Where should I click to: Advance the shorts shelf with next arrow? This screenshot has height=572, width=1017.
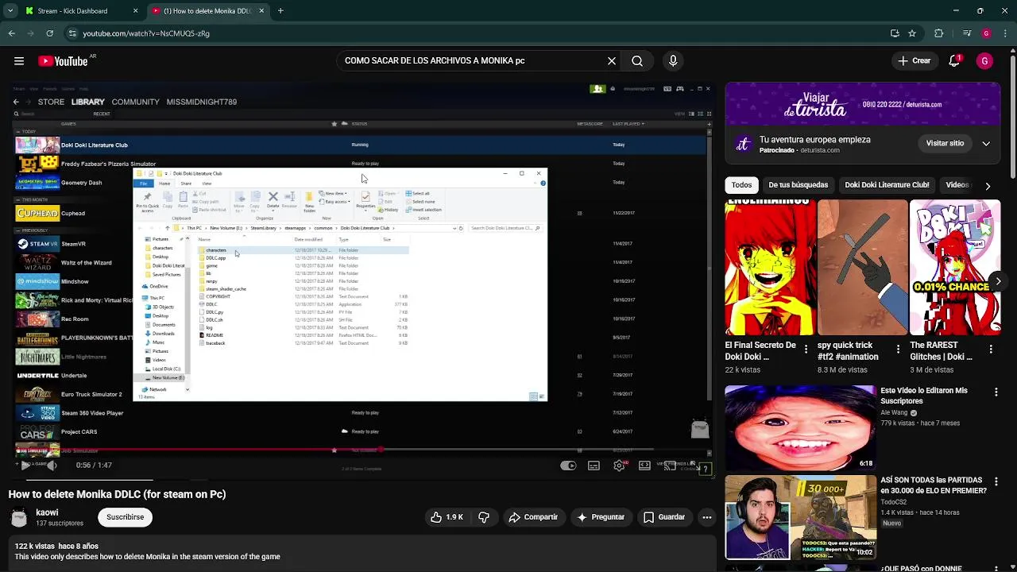pos(998,281)
